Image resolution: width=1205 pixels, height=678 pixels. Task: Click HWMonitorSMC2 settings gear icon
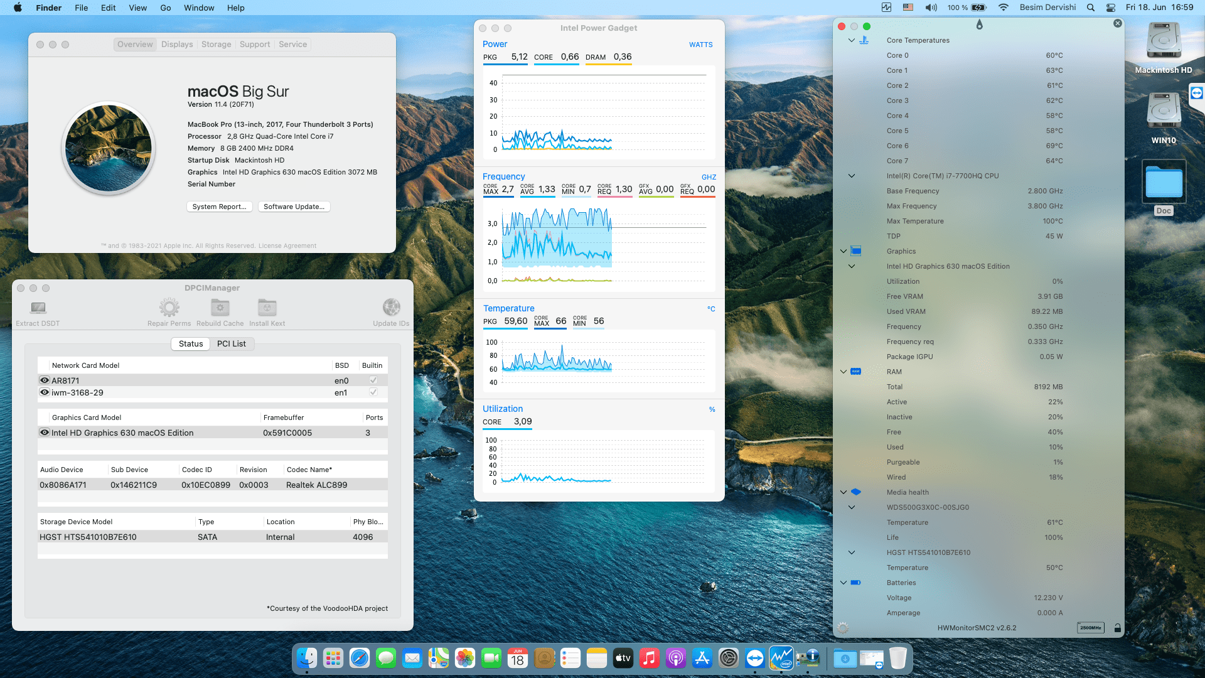[843, 628]
